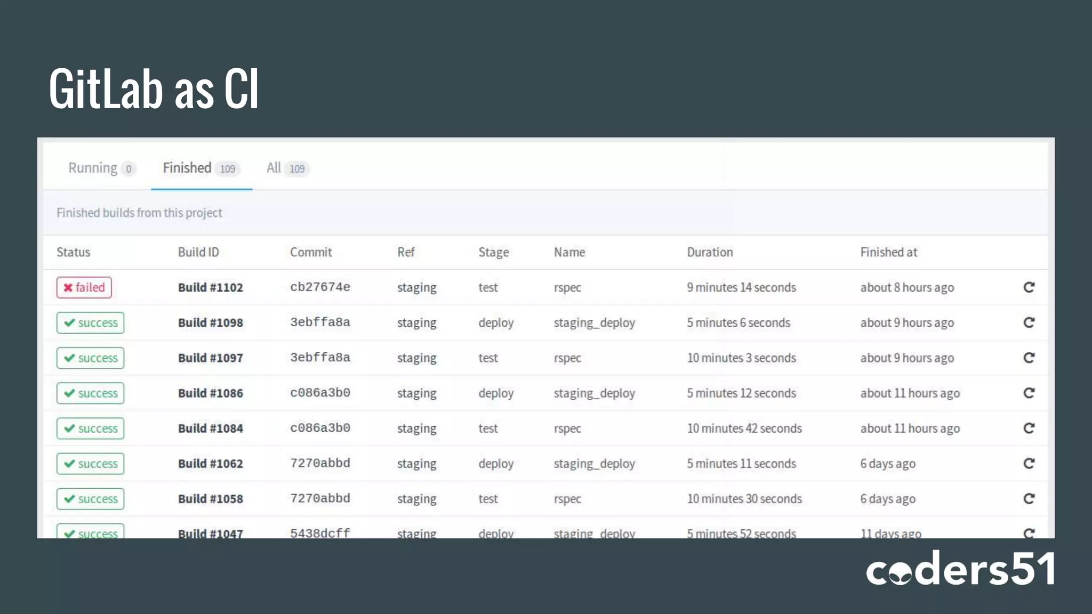Click the coders51 logo
This screenshot has height=614, width=1092.
[960, 568]
